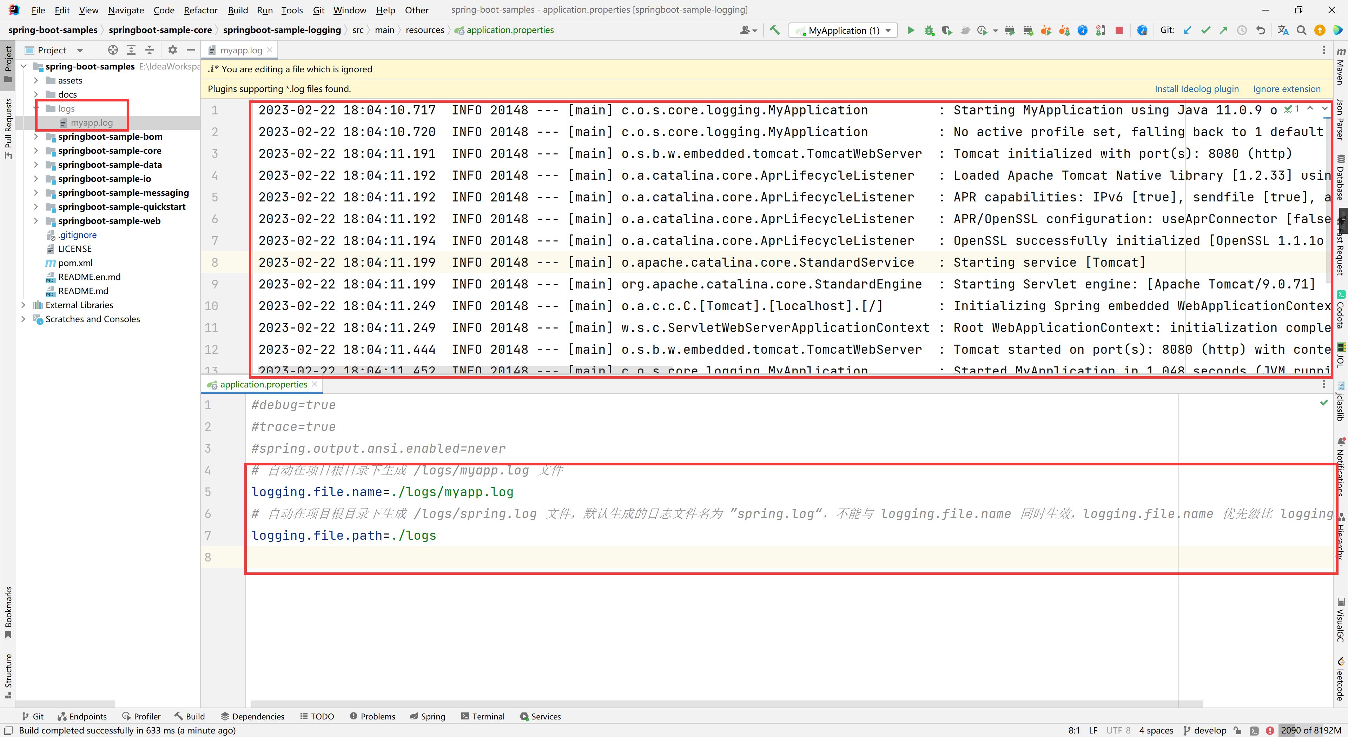Build project with the green hammer icon
Viewport: 1348px width, 737px height.
774,30
